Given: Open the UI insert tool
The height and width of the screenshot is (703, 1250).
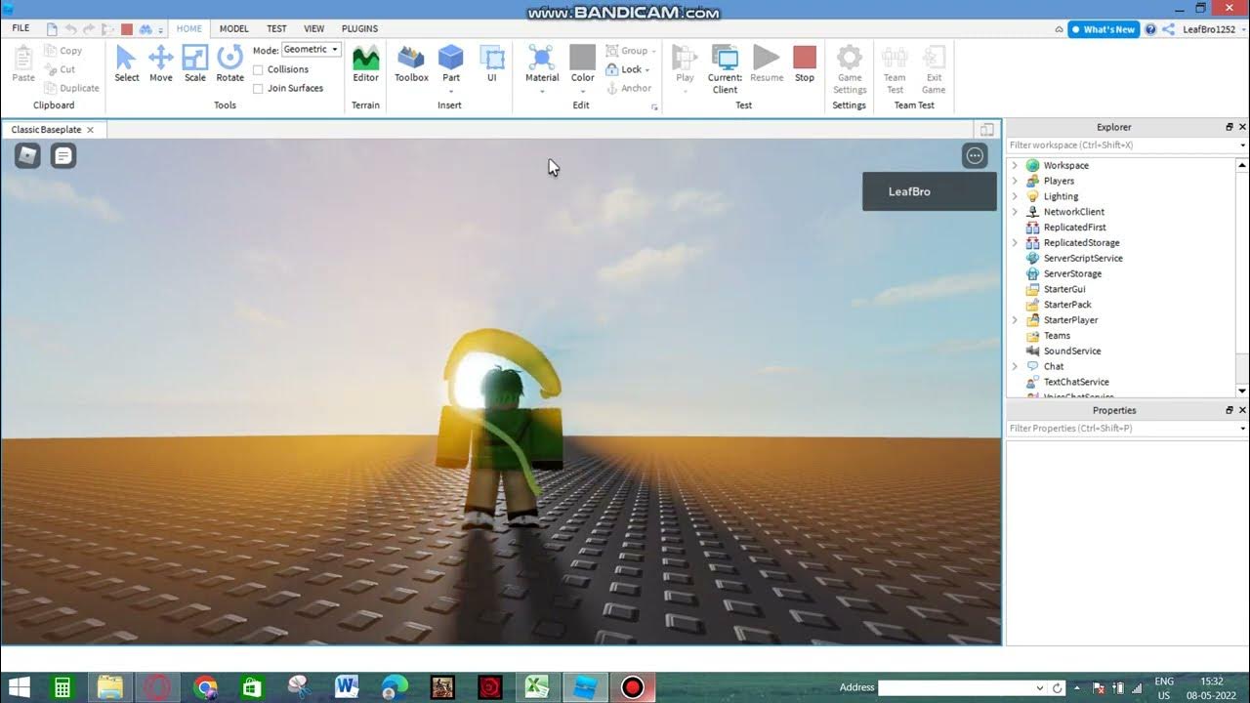Looking at the screenshot, I should coord(492,64).
